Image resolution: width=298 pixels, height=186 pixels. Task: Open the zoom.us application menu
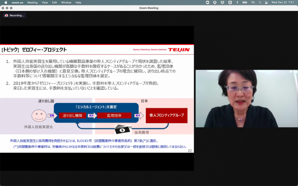(x=18, y=2)
